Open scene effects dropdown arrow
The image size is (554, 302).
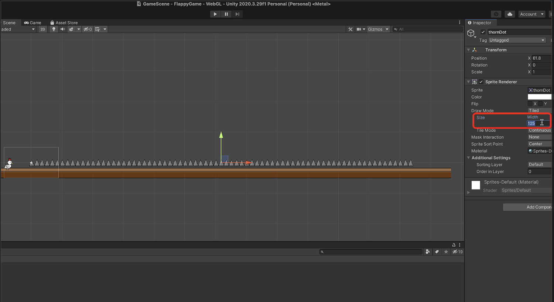coord(78,29)
